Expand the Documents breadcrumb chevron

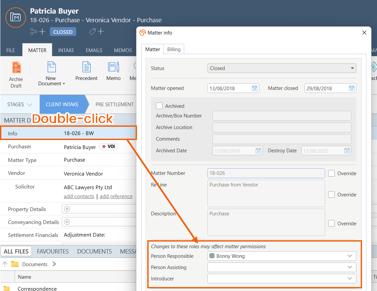[x=54, y=264]
